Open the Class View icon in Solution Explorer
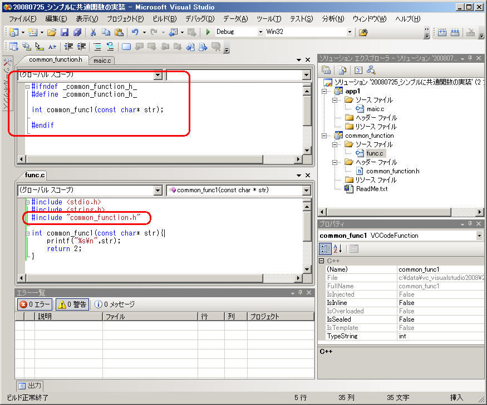487x405 pixels. 371,70
